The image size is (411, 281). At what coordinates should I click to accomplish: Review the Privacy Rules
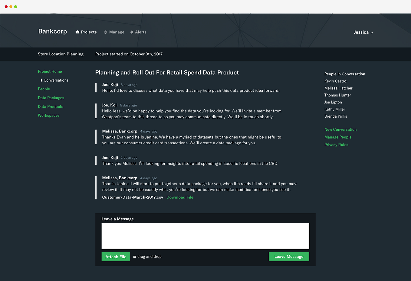pyautogui.click(x=336, y=144)
